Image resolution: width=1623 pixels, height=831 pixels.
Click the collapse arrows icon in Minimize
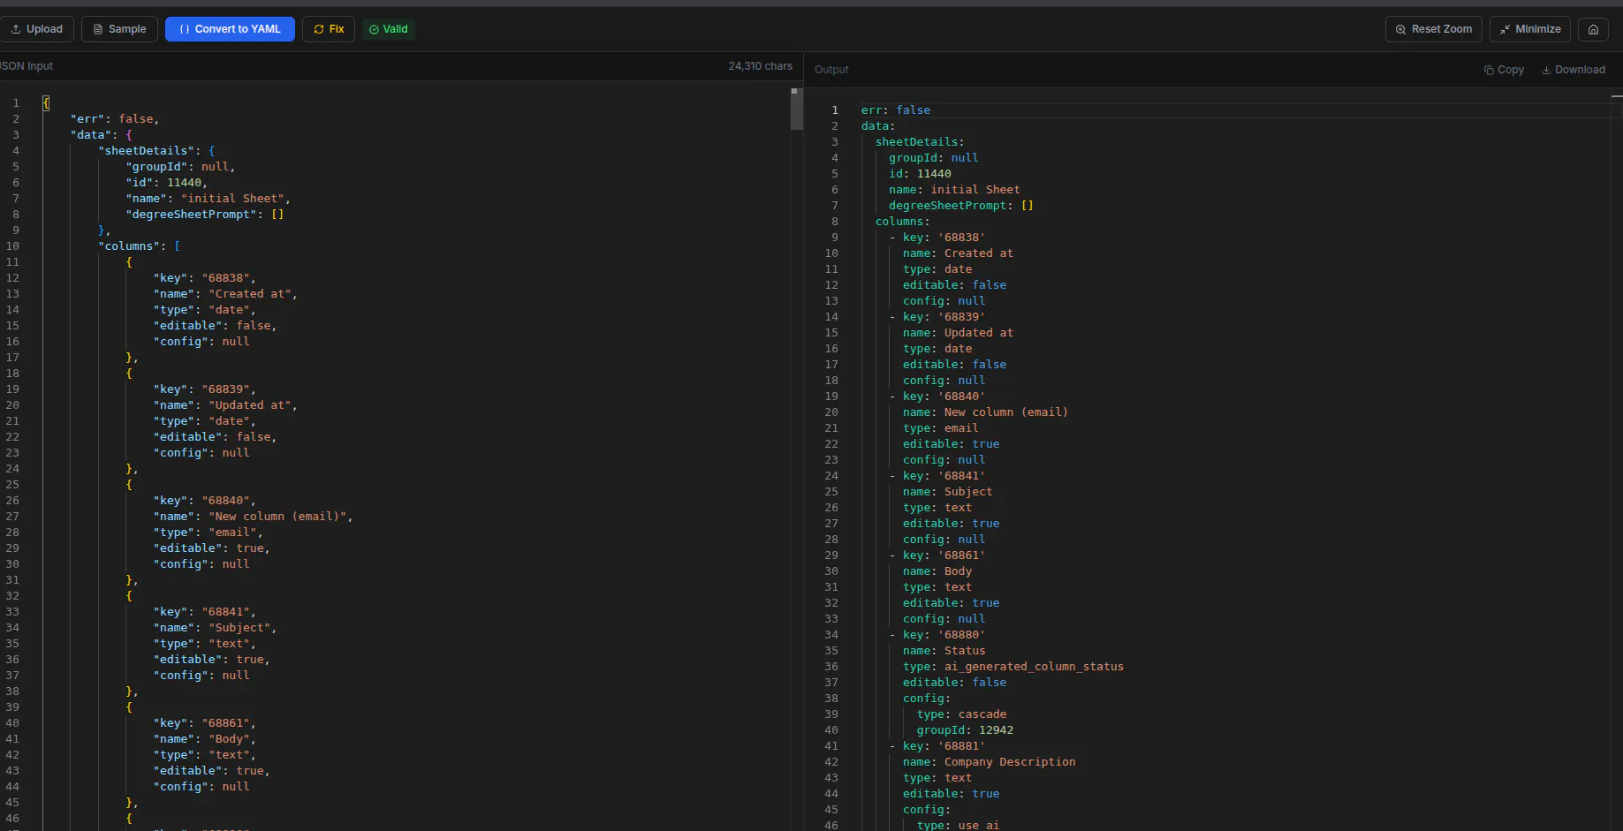pos(1505,29)
